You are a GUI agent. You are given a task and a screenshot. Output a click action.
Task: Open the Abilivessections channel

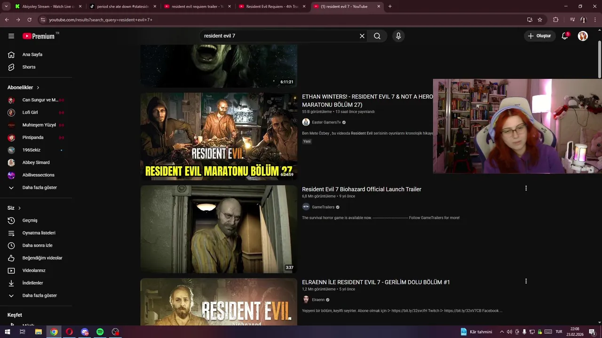point(36,175)
